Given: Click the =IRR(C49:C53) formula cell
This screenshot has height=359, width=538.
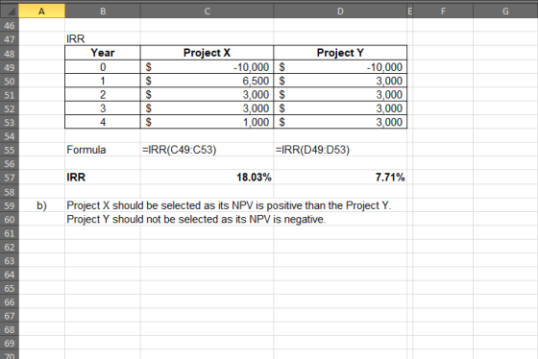Looking at the screenshot, I should click(x=207, y=150).
